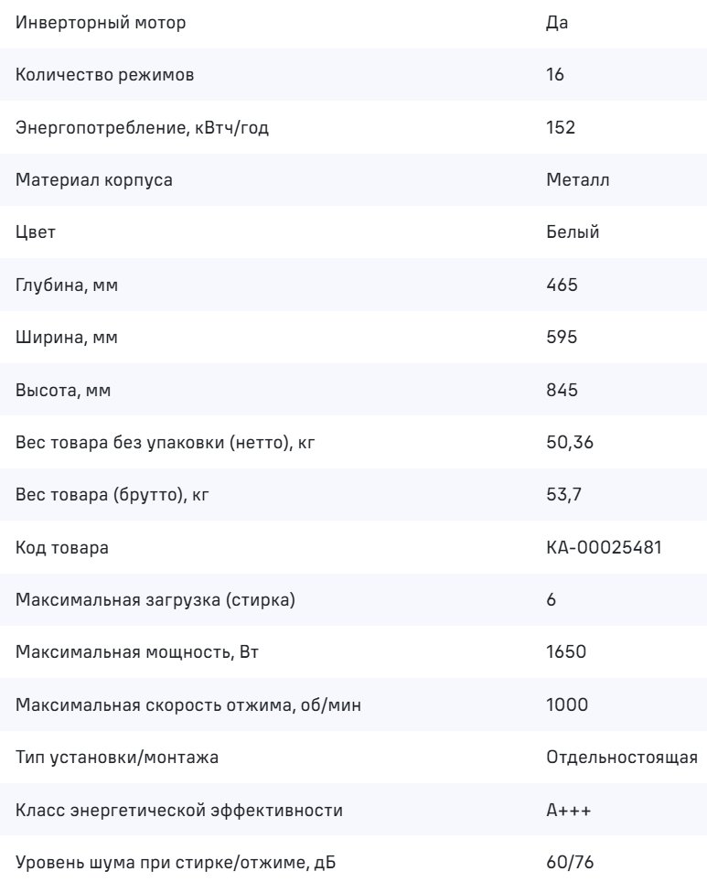
Task: Select the net weight value 50,36
Action: [x=564, y=443]
